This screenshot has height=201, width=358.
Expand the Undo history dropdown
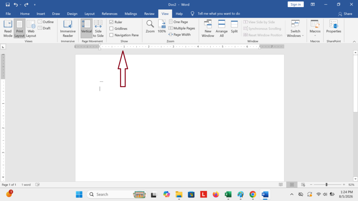pyautogui.click(x=21, y=5)
